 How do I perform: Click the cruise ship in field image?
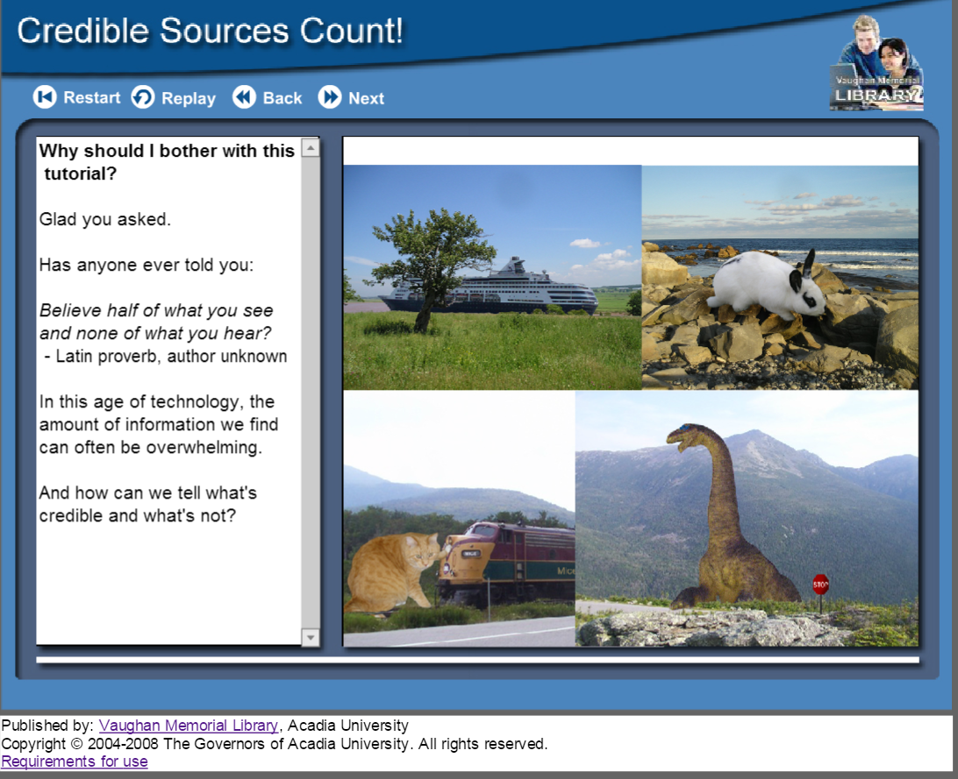click(492, 277)
